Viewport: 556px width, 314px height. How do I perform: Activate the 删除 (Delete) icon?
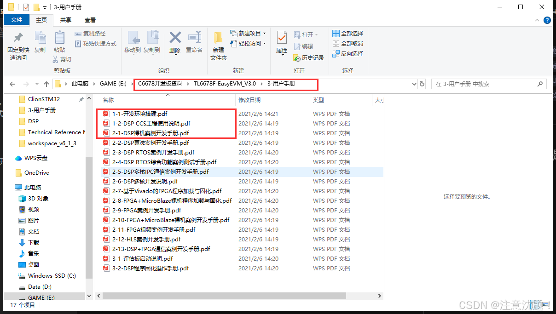click(x=175, y=41)
